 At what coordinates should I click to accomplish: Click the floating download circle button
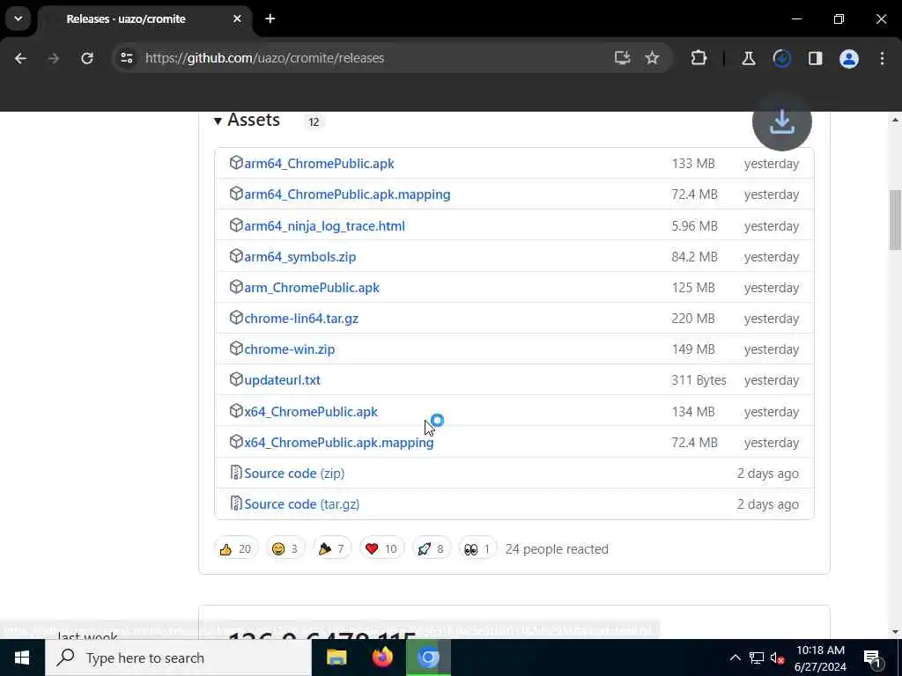point(782,121)
